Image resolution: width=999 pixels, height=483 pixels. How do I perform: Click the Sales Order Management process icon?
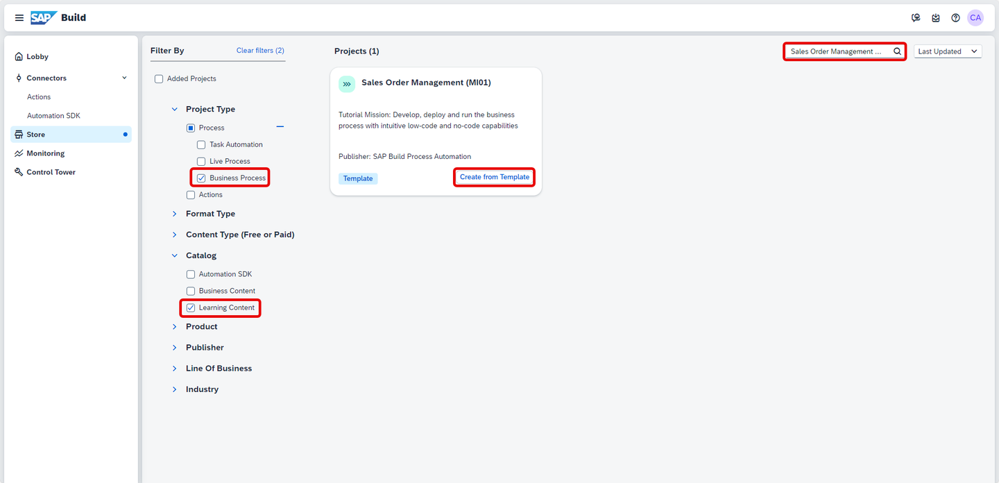[347, 83]
